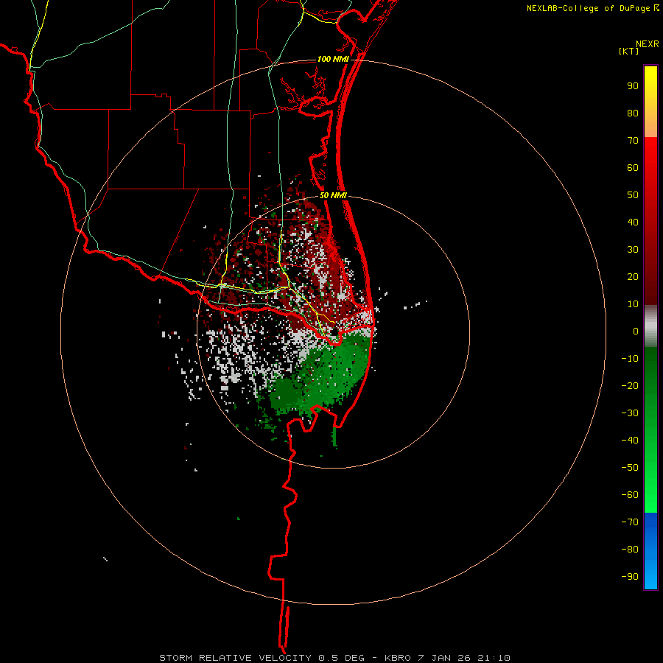Click the 40 value on the velocity scale

tap(633, 222)
